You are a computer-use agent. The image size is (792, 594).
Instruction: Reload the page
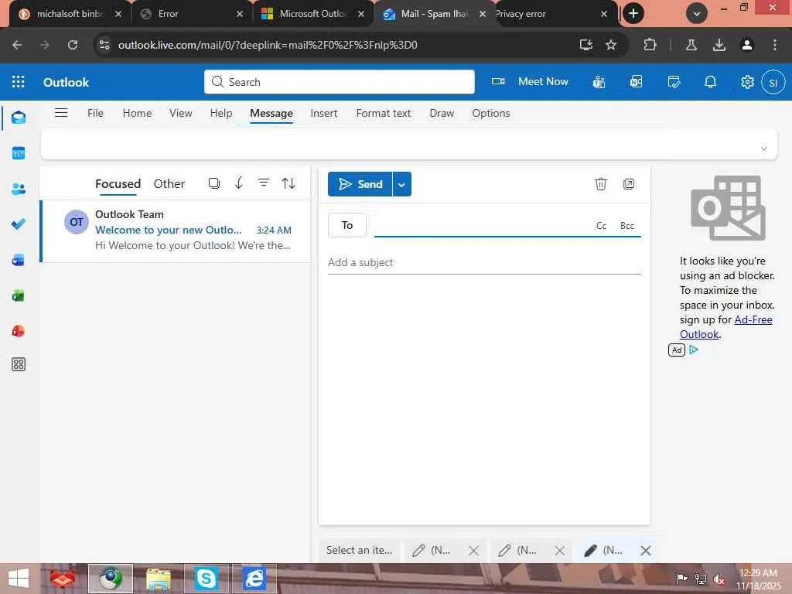(73, 45)
